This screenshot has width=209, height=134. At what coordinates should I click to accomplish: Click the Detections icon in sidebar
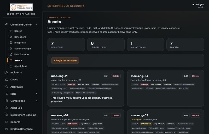coord(11,37)
